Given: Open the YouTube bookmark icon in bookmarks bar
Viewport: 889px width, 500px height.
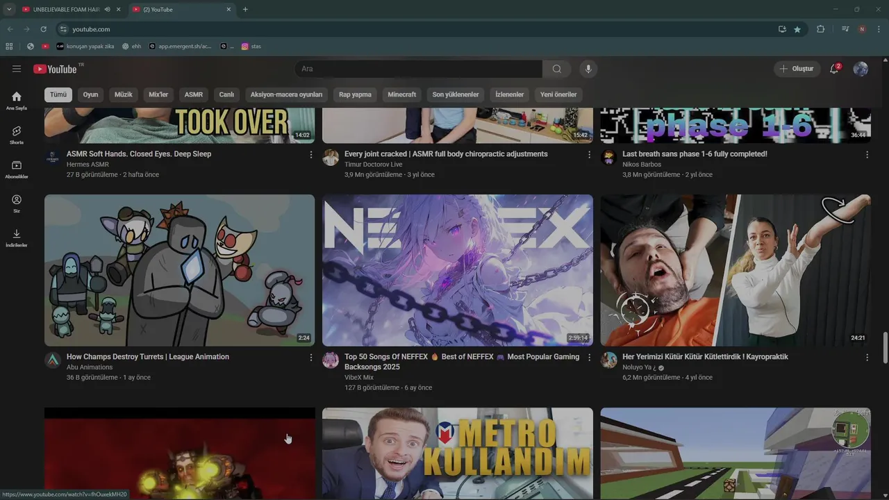Looking at the screenshot, I should [45, 47].
